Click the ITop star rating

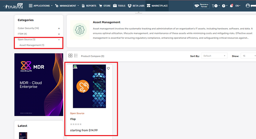click(76, 124)
